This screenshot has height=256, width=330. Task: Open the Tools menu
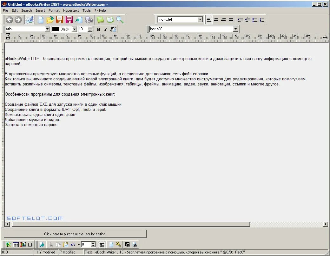pyautogui.click(x=87, y=10)
